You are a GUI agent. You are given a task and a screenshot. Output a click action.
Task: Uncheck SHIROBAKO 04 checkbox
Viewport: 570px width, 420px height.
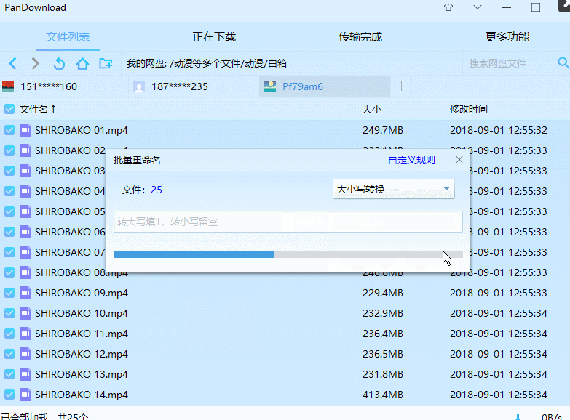tap(9, 191)
